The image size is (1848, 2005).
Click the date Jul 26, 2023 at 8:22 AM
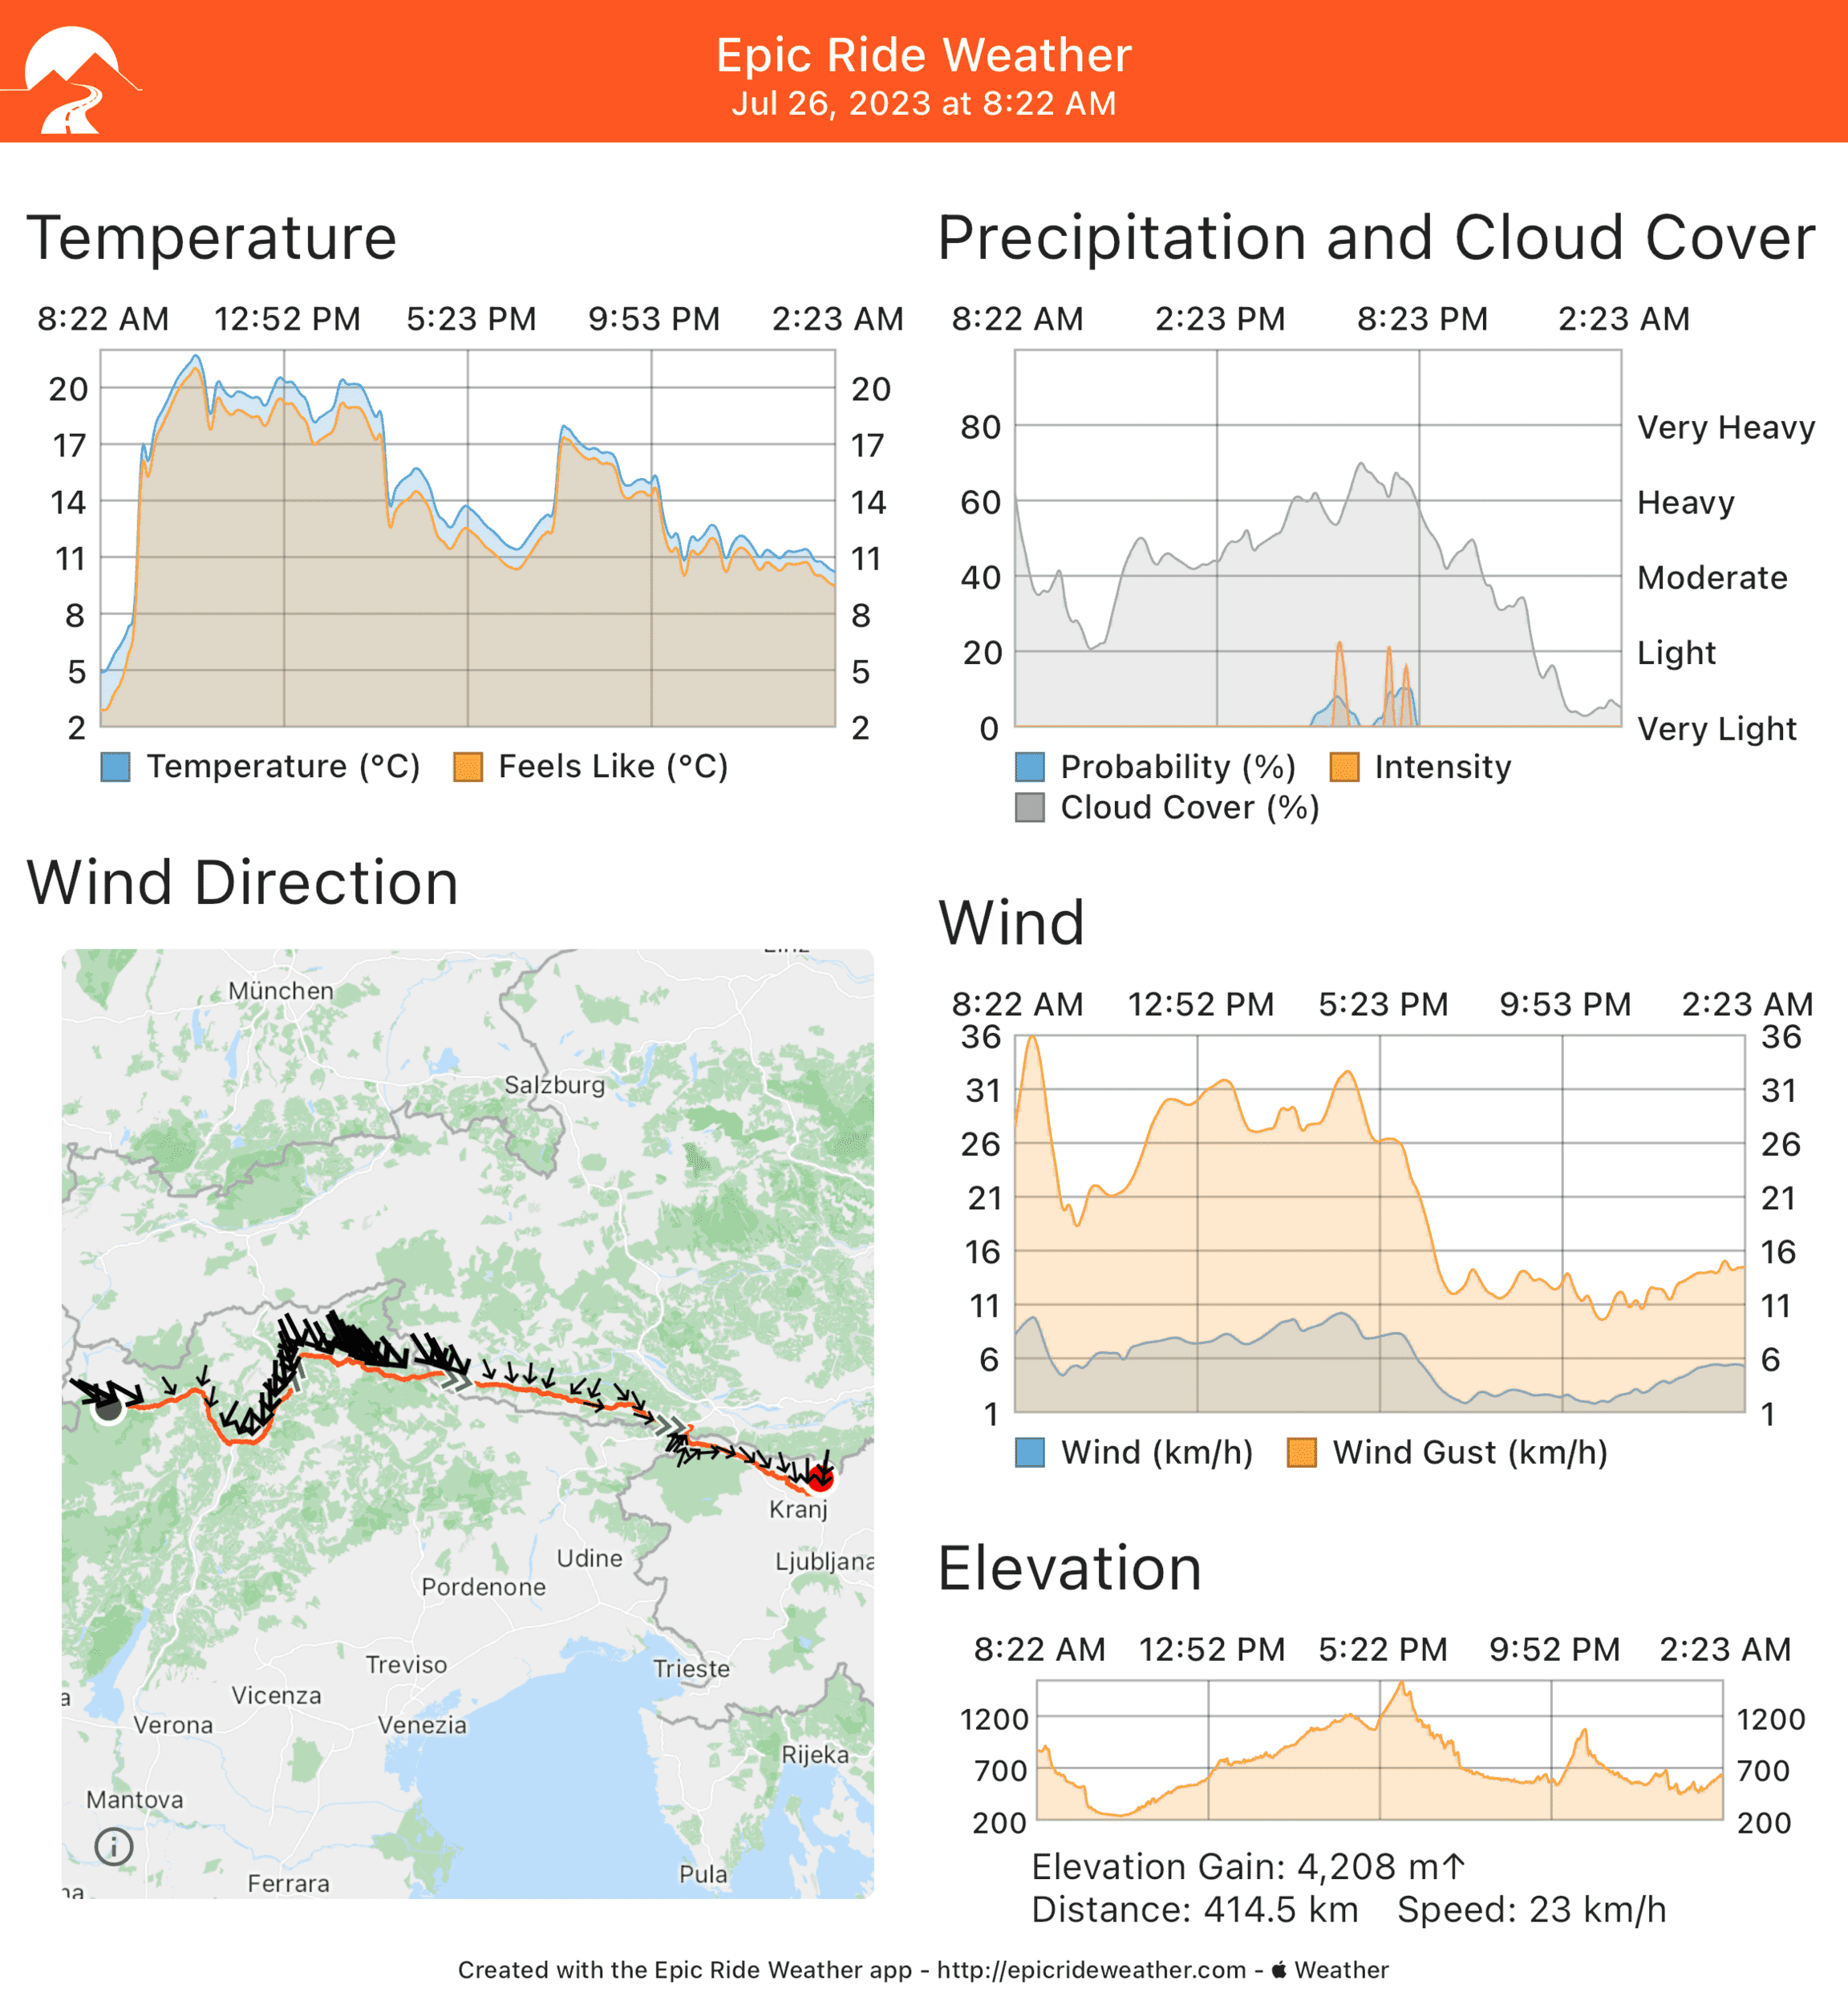click(924, 104)
